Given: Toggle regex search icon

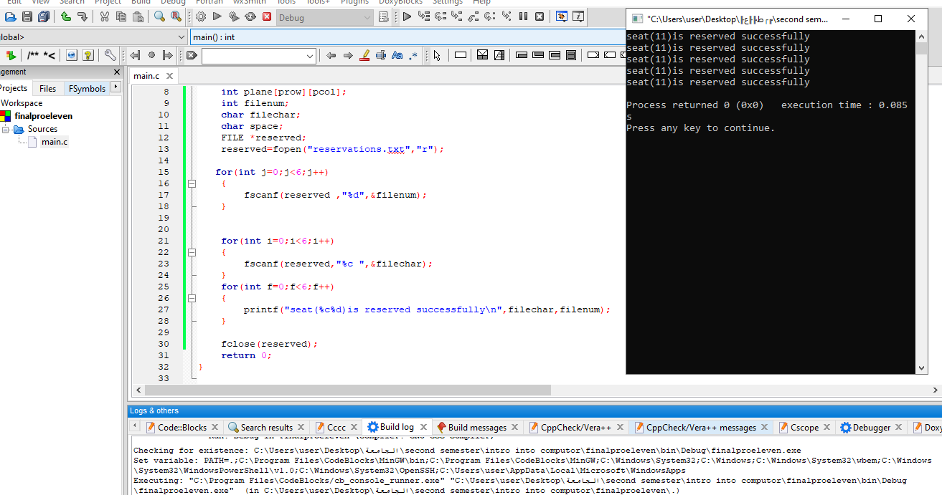Looking at the screenshot, I should tap(413, 55).
